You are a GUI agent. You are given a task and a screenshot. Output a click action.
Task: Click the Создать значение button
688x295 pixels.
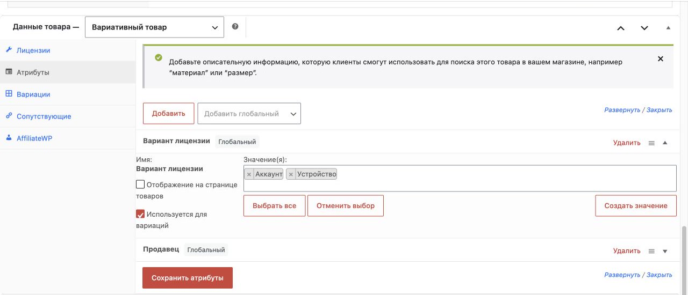pyautogui.click(x=636, y=205)
